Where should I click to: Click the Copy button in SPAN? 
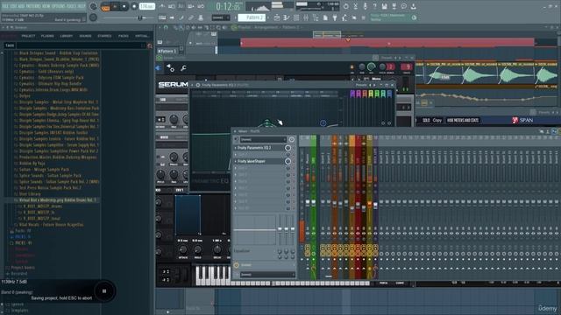pos(437,121)
